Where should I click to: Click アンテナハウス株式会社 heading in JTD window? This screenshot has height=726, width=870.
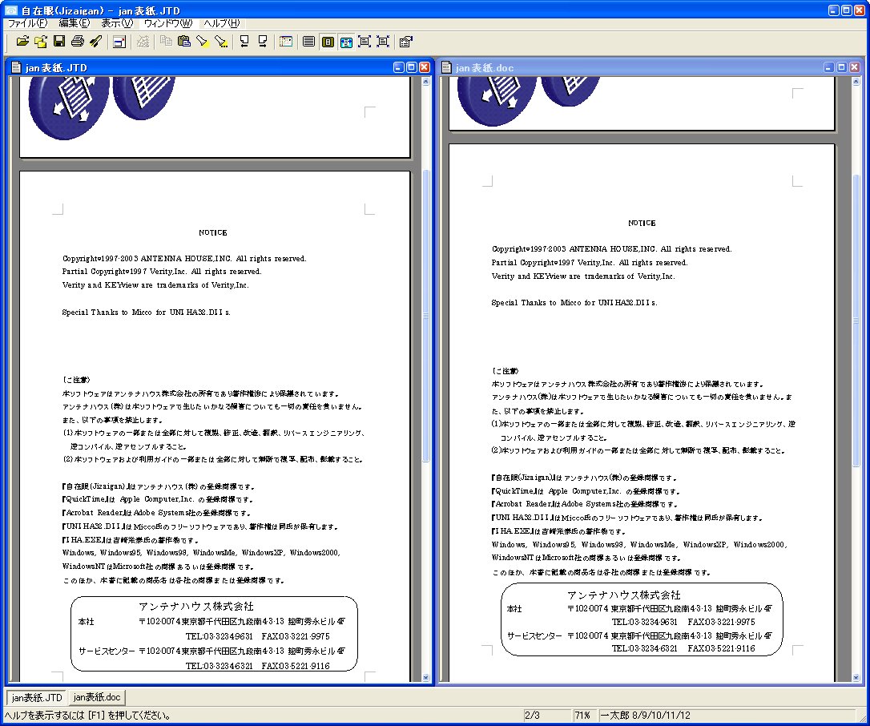[x=196, y=606]
